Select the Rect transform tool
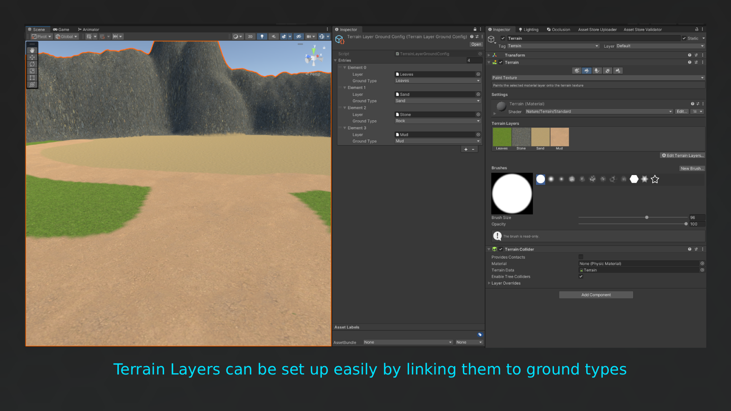731x411 pixels. [32, 78]
